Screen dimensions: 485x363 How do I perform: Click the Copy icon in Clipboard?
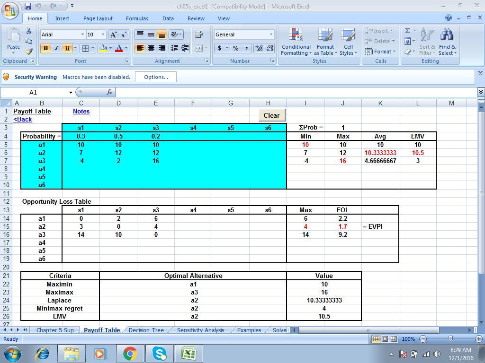29,41
